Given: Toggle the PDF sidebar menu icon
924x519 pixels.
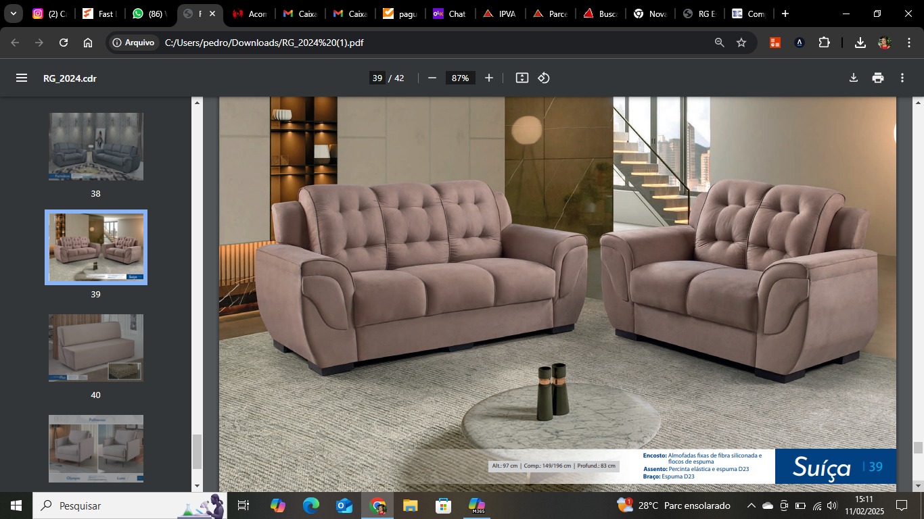Looking at the screenshot, I should (22, 78).
